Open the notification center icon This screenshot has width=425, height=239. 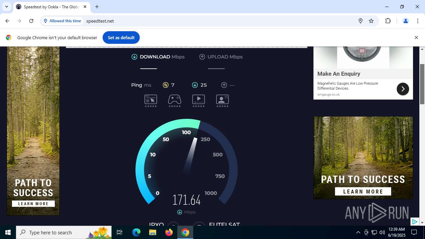coord(414,232)
